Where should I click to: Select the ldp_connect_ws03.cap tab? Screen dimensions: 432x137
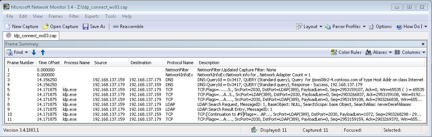[x=31, y=36]
